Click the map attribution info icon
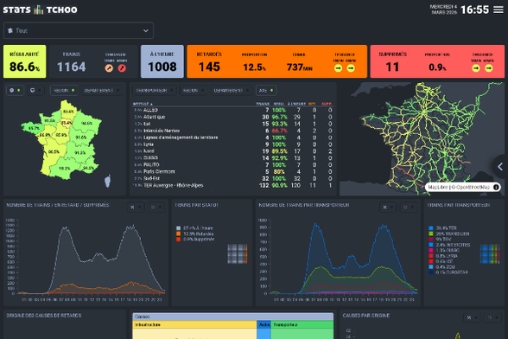This screenshot has width=508, height=339. click(x=496, y=187)
